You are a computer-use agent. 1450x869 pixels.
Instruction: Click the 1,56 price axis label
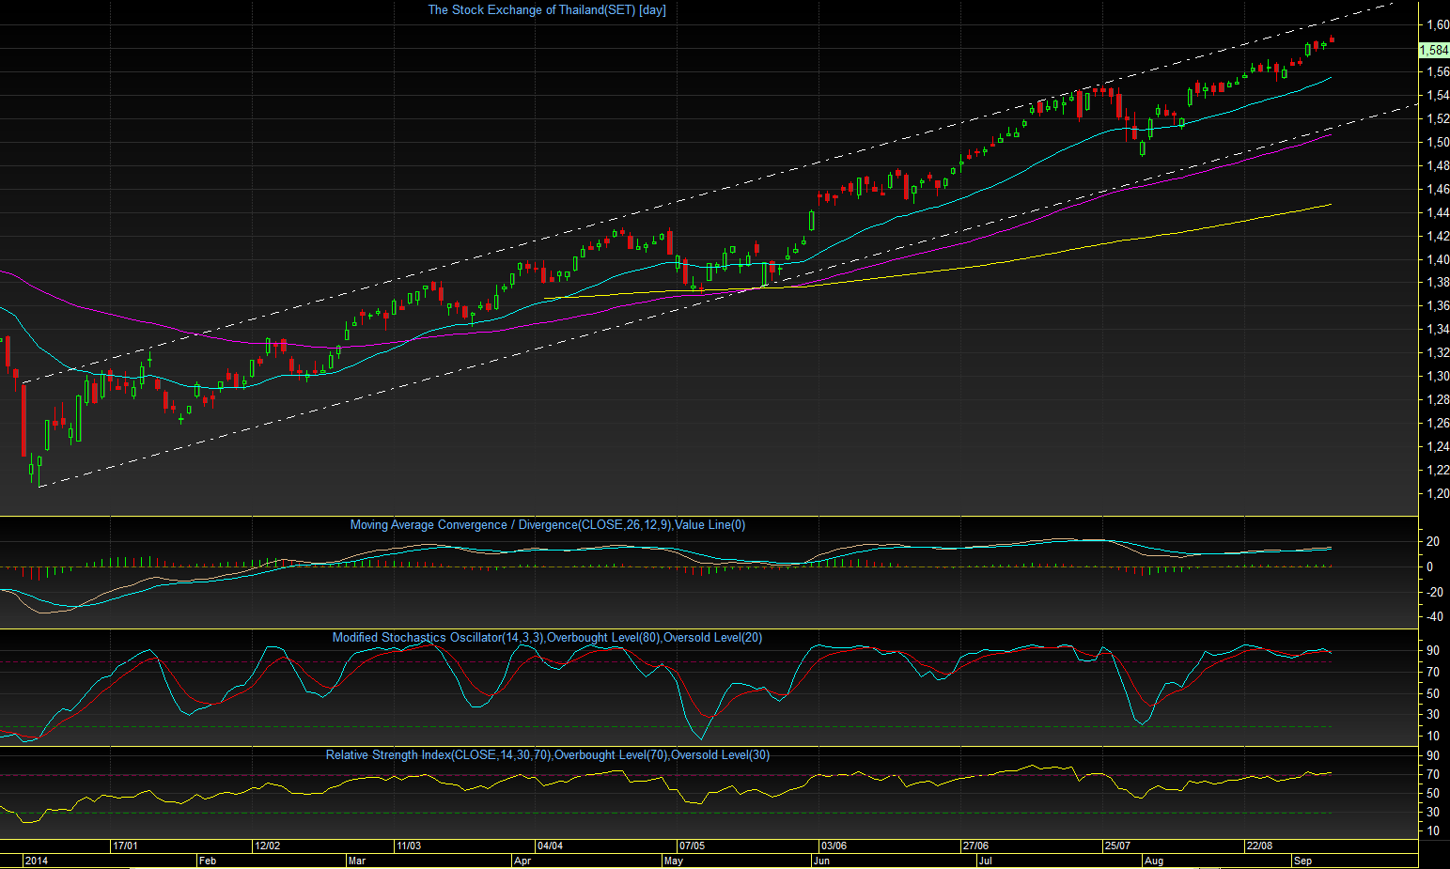(1438, 72)
